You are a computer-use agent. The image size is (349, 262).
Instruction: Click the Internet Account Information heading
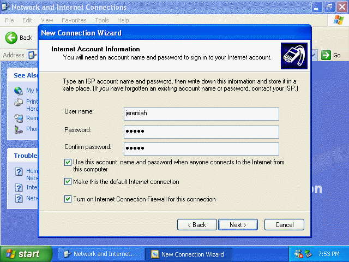(x=95, y=49)
